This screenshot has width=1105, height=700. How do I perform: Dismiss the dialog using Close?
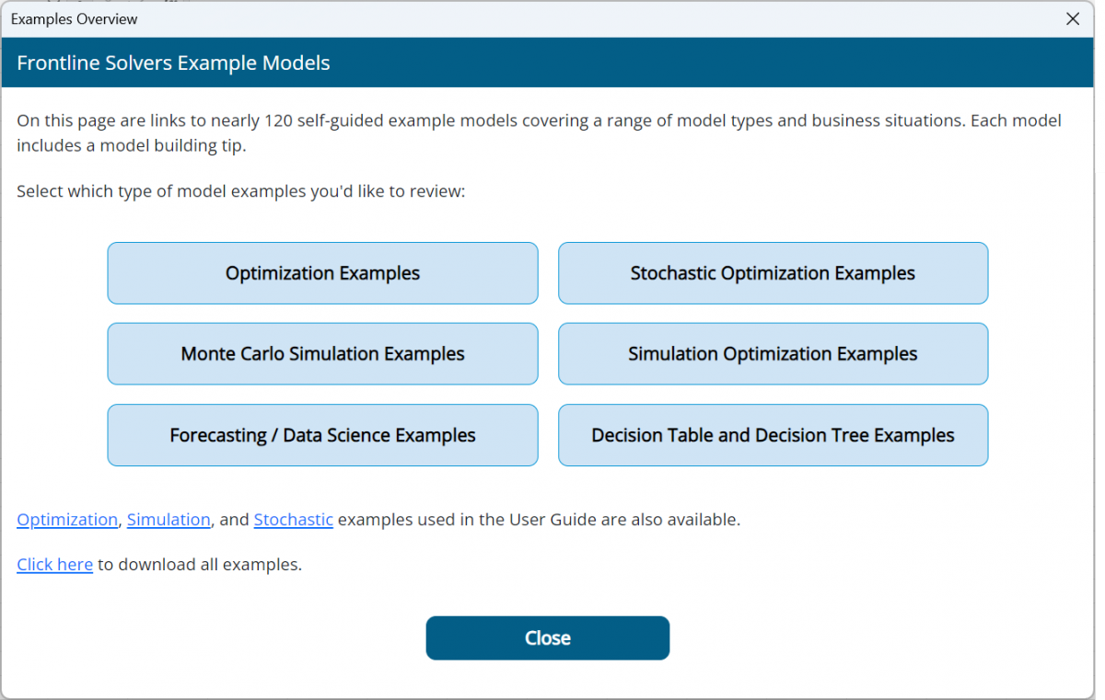(547, 637)
